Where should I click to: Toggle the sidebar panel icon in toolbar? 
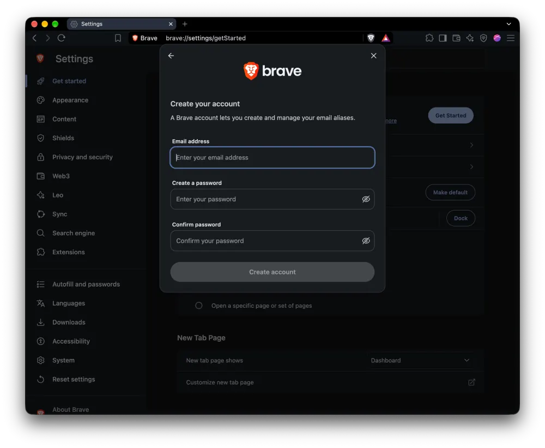(443, 38)
